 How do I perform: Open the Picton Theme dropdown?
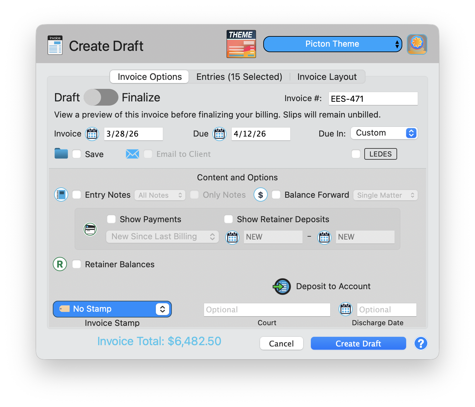coord(332,44)
